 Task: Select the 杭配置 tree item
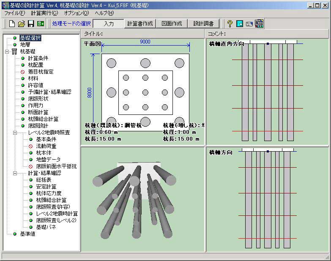(36, 65)
